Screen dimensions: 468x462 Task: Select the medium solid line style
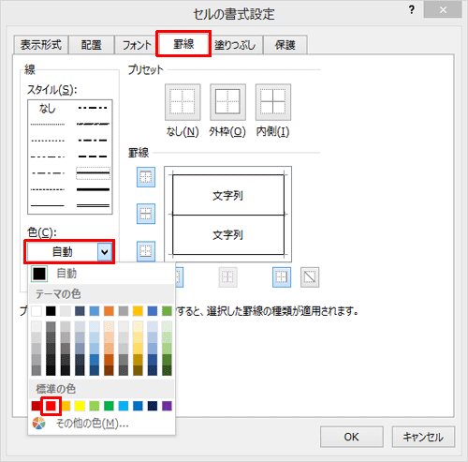coord(93,172)
